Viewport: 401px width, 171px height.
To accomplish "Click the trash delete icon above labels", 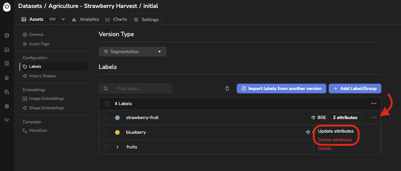I will click(x=227, y=89).
